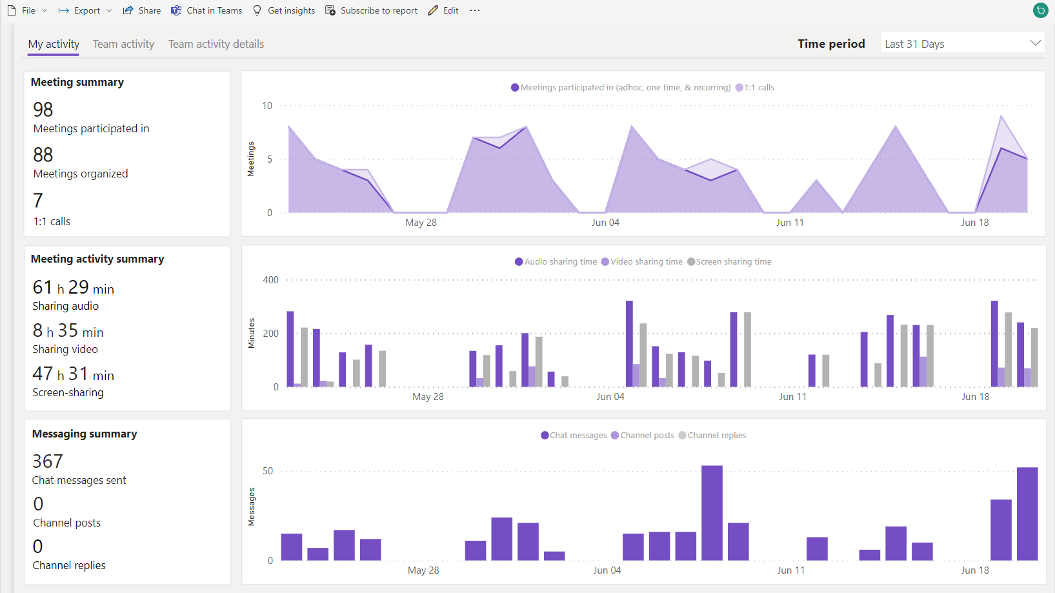The width and height of the screenshot is (1055, 593).
Task: Click the Share icon in toolbar
Action: pos(128,10)
